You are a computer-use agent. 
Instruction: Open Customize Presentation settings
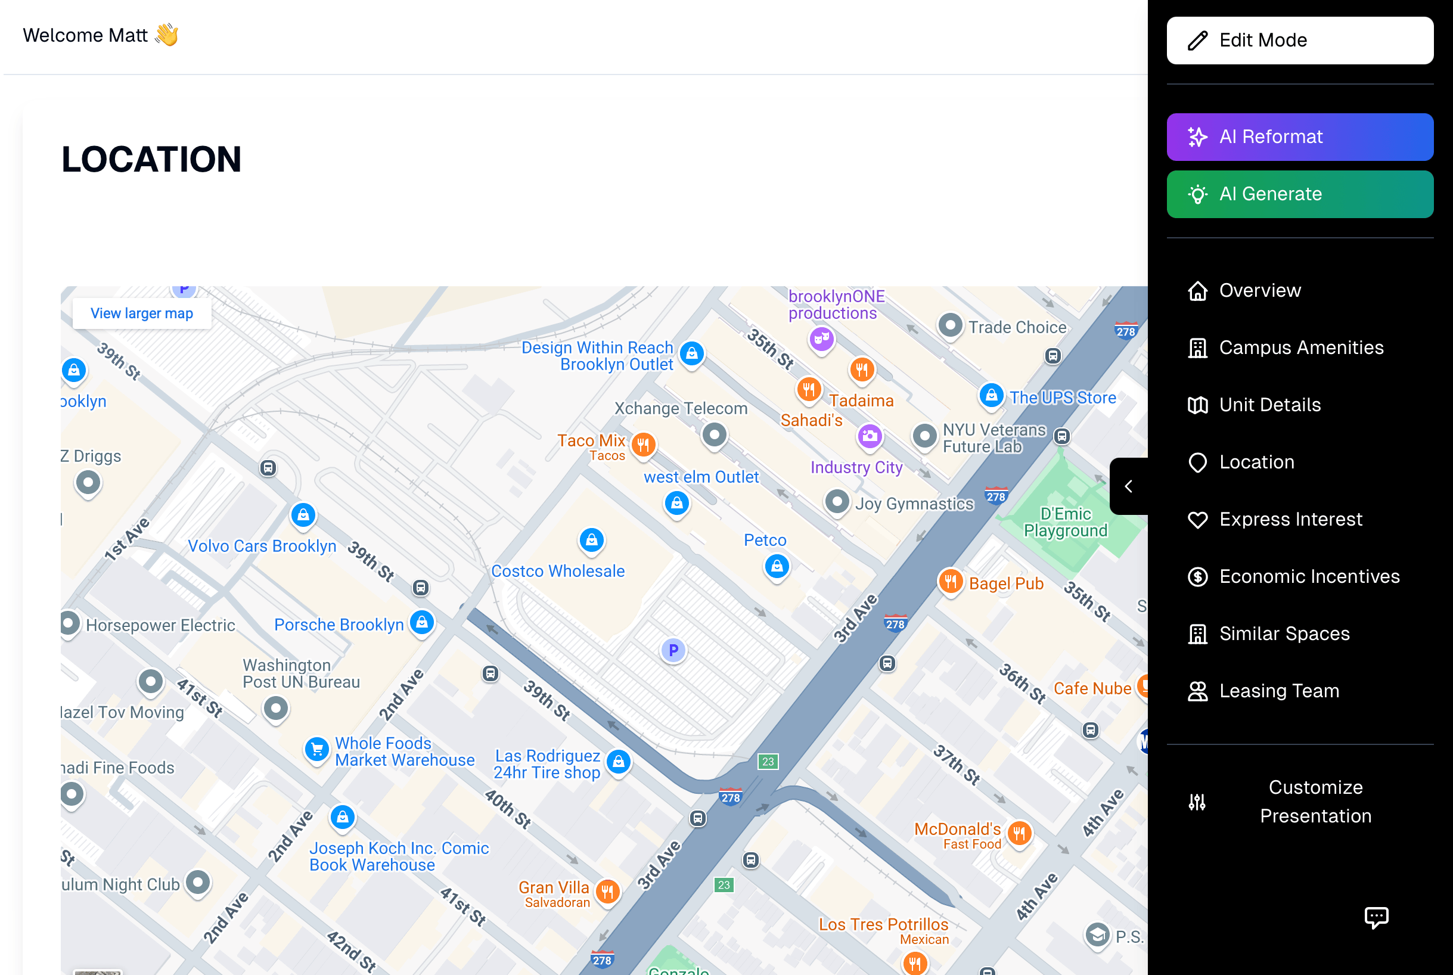coord(1299,802)
